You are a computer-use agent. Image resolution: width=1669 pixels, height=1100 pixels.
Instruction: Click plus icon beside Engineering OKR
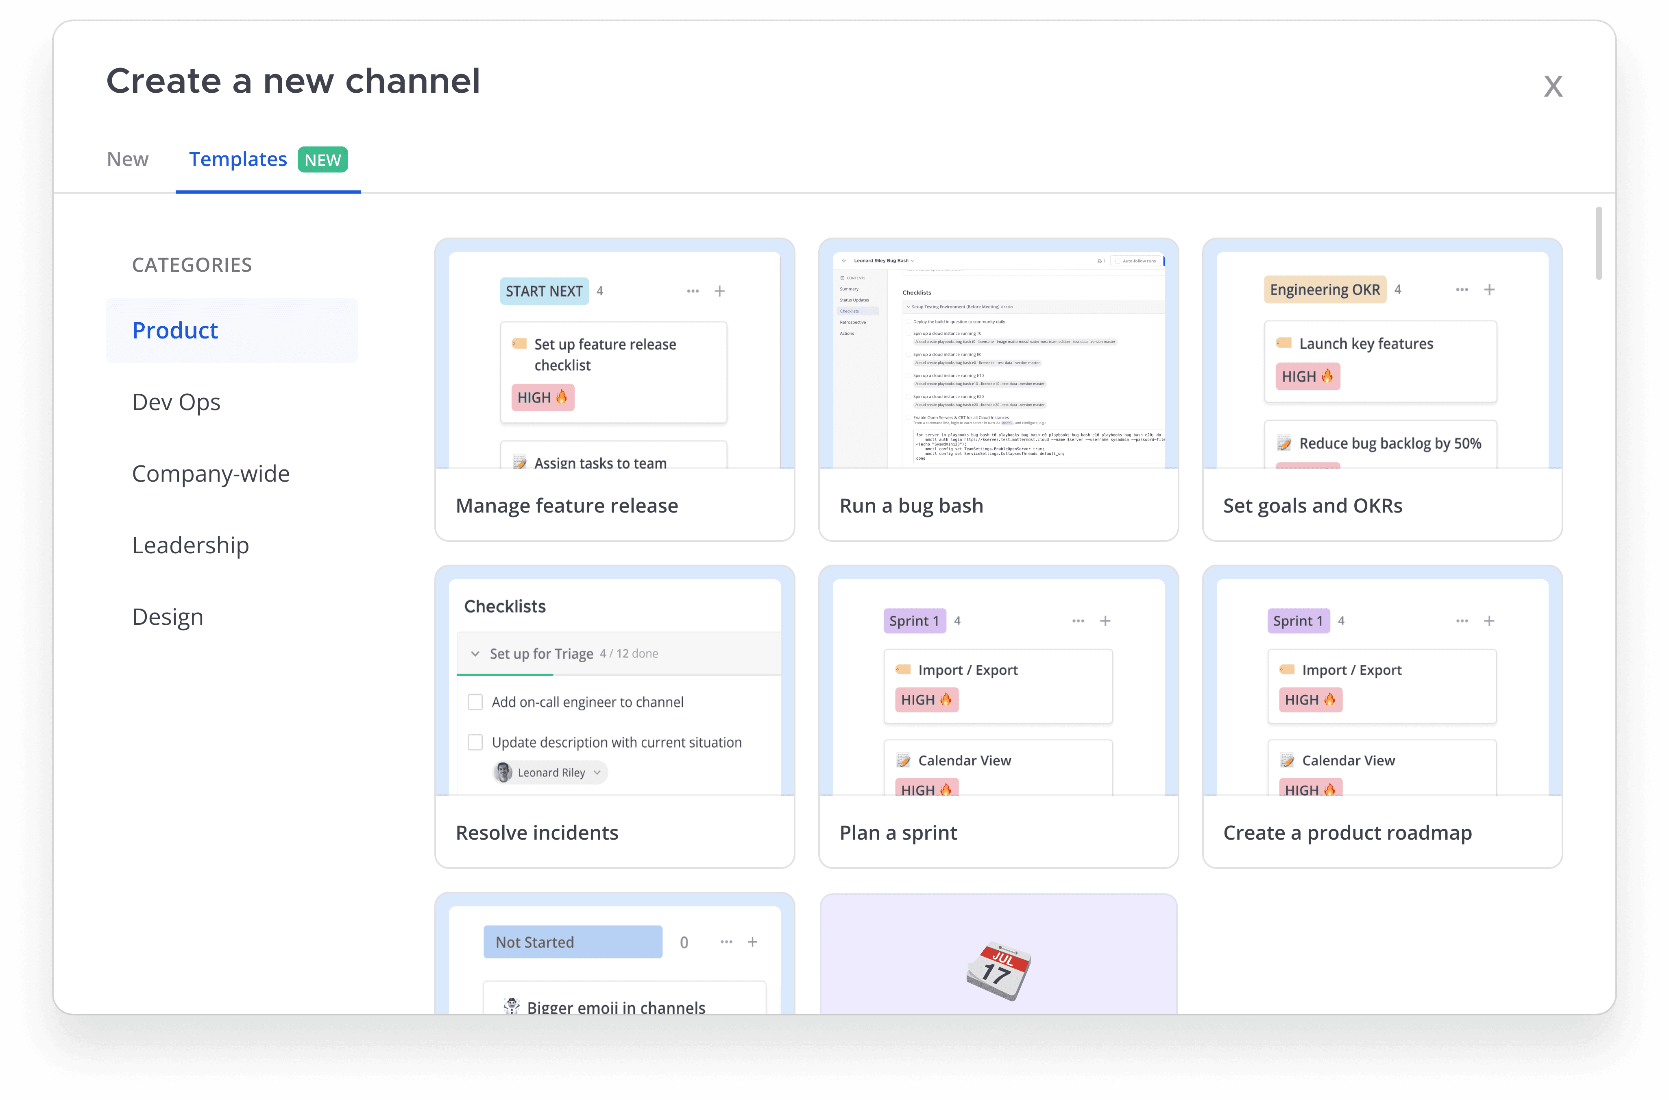tap(1490, 290)
